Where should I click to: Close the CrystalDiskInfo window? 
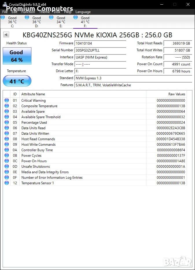coord(188,4)
